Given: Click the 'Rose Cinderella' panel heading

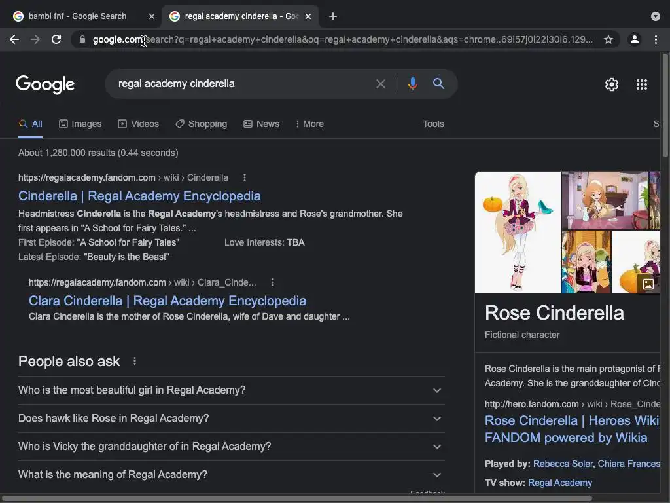Looking at the screenshot, I should point(554,313).
